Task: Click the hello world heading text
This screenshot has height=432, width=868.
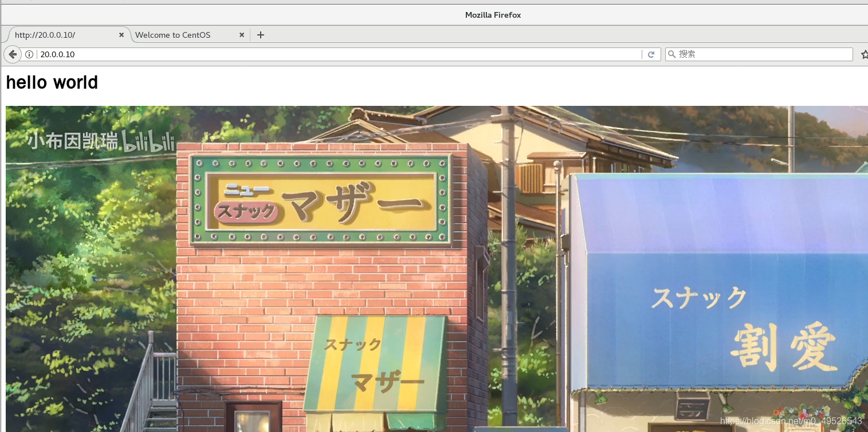Action: (x=52, y=82)
